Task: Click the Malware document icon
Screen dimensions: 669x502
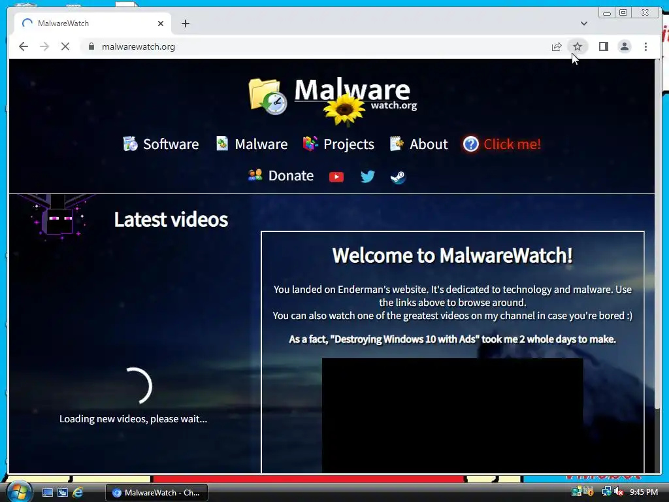Action: (x=222, y=143)
